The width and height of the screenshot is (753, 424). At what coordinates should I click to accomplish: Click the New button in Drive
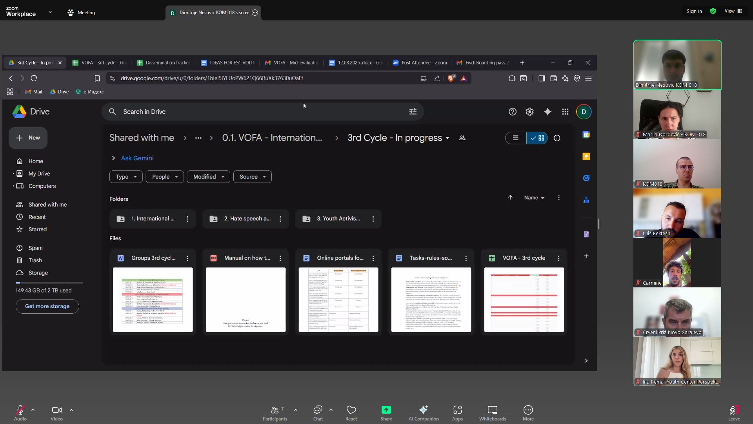(x=28, y=138)
